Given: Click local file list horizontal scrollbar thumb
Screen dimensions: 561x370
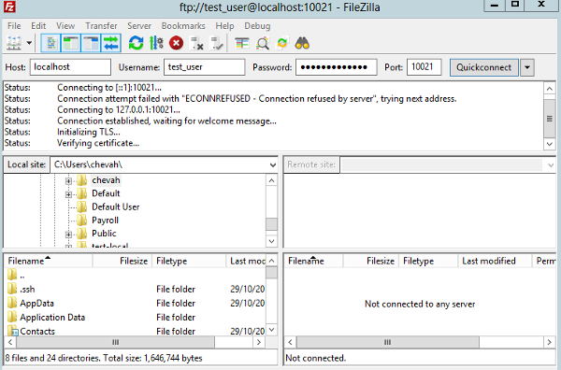Looking at the screenshot, I should [115, 343].
